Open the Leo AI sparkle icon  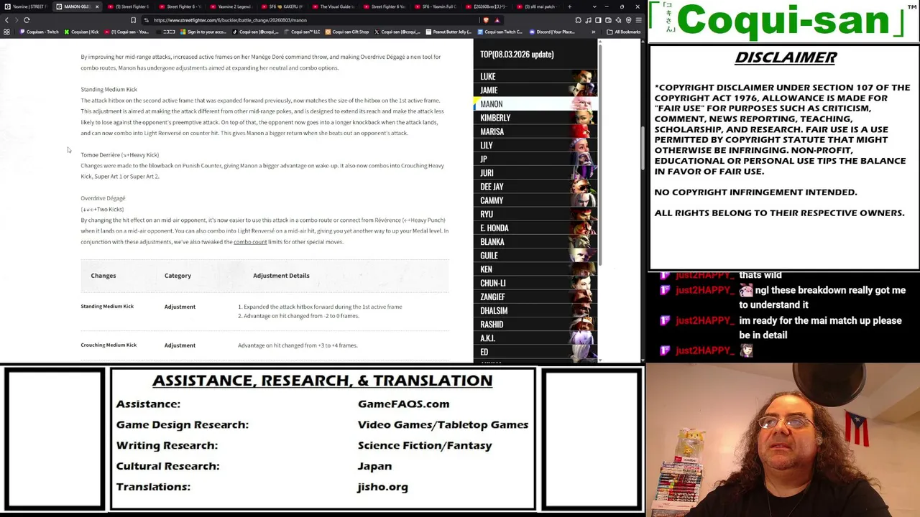[618, 20]
